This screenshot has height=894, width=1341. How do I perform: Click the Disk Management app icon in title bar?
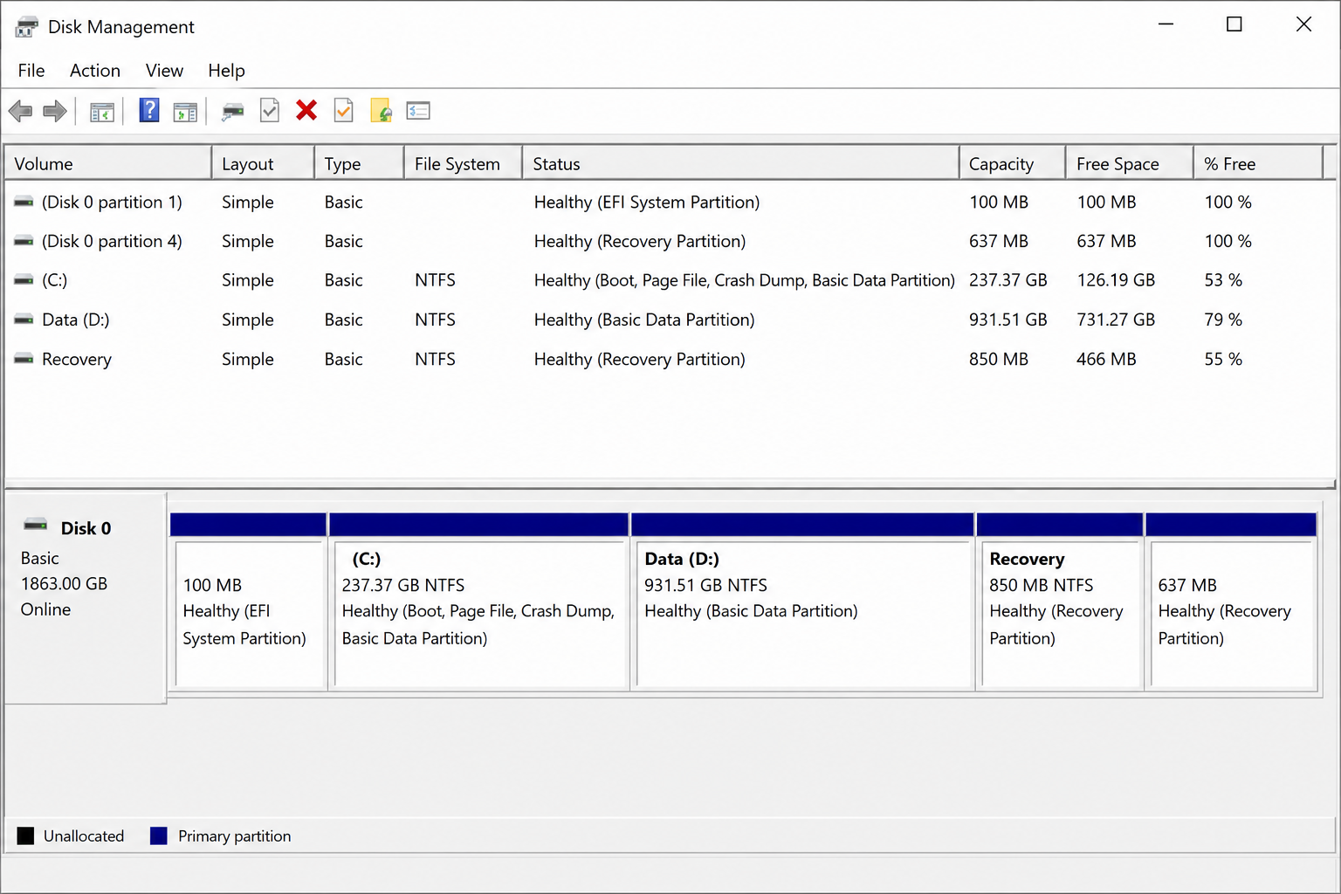[x=26, y=27]
